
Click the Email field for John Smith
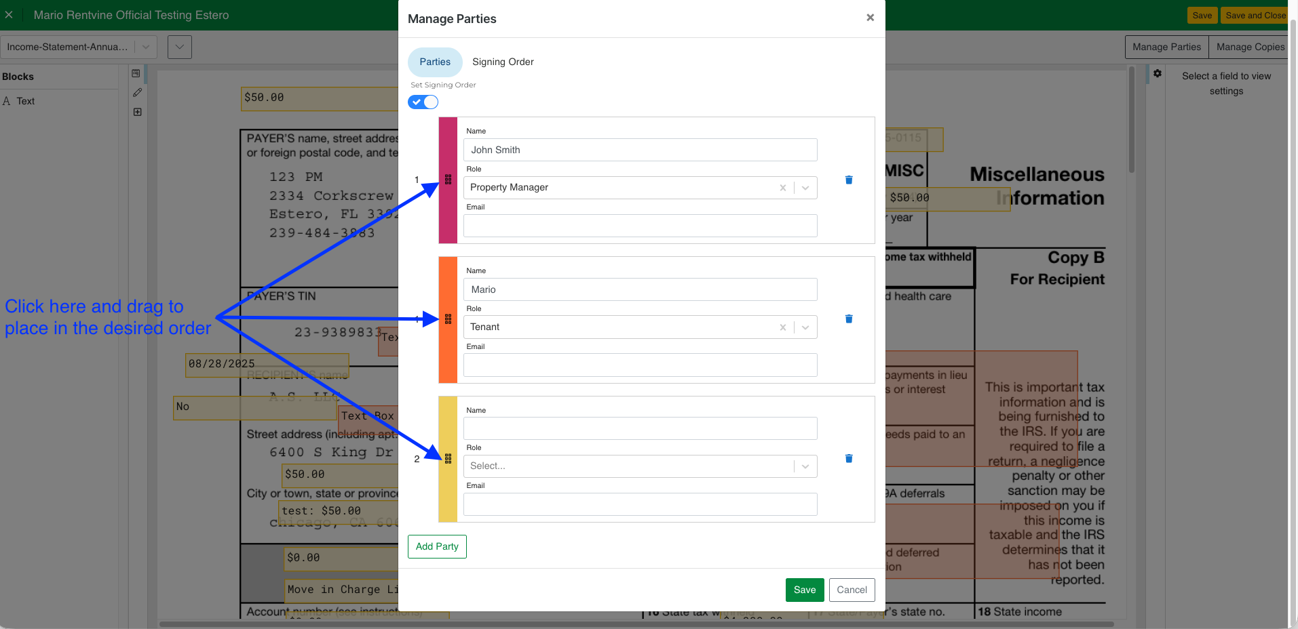pyautogui.click(x=640, y=226)
